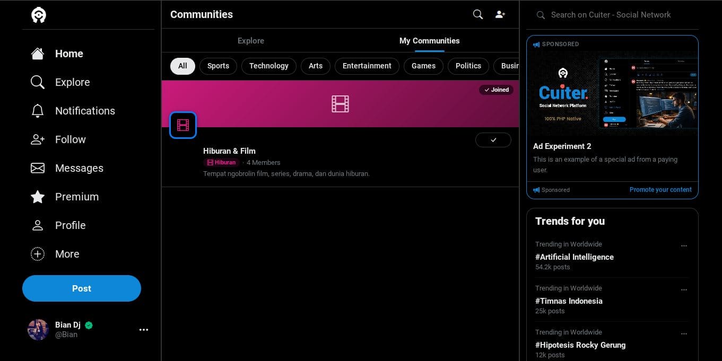Click the create community person-plus icon

coord(500,14)
